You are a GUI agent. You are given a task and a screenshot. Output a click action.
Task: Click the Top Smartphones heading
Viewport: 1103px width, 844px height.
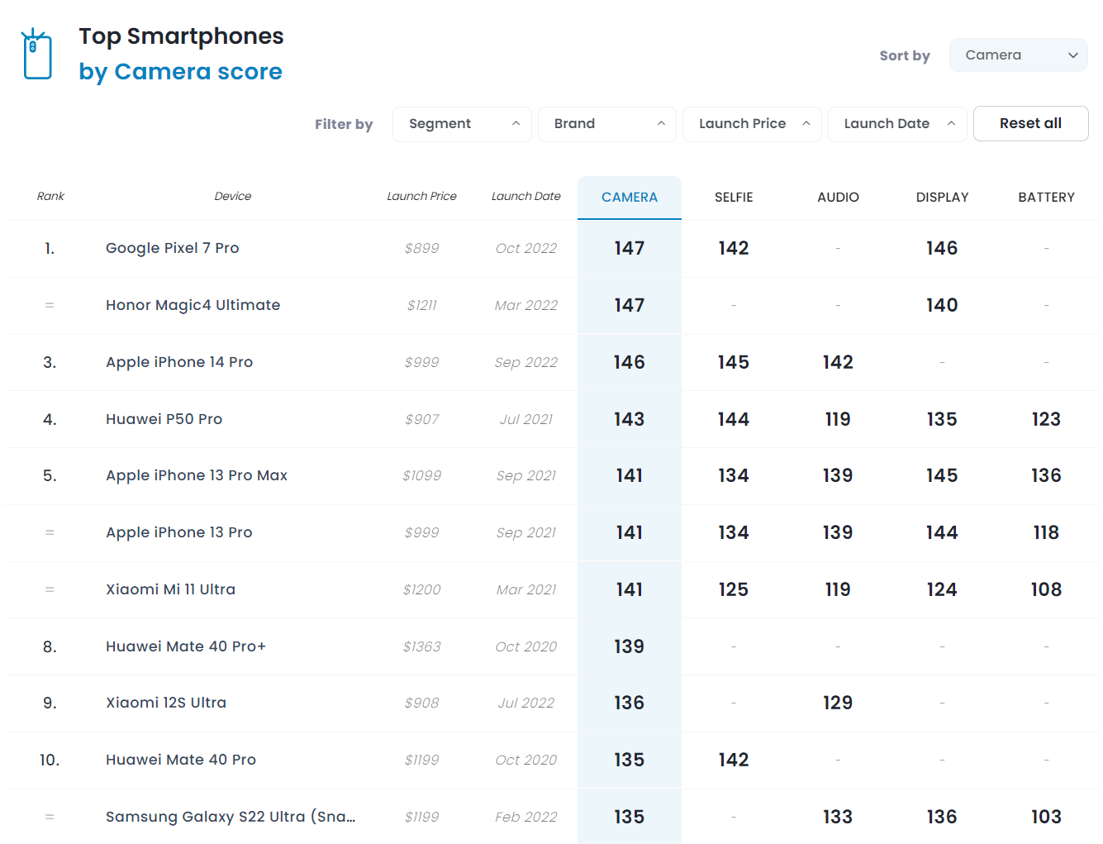tap(181, 36)
